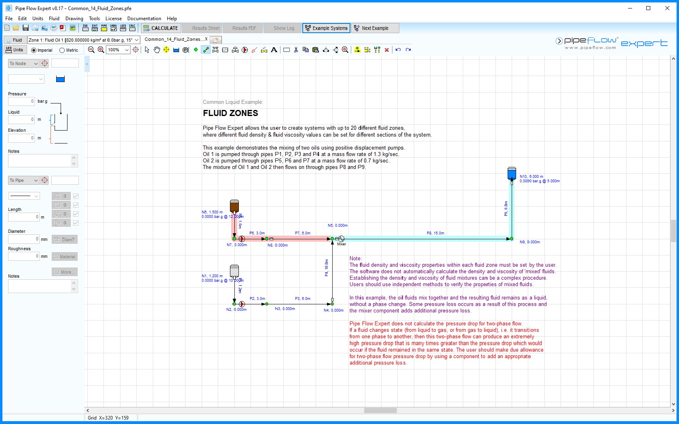Undo the last action
The width and height of the screenshot is (679, 424).
click(398, 50)
